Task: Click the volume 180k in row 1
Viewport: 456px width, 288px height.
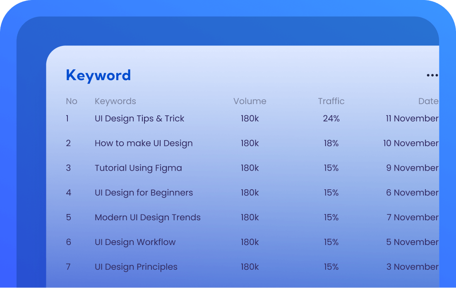Action: [250, 119]
